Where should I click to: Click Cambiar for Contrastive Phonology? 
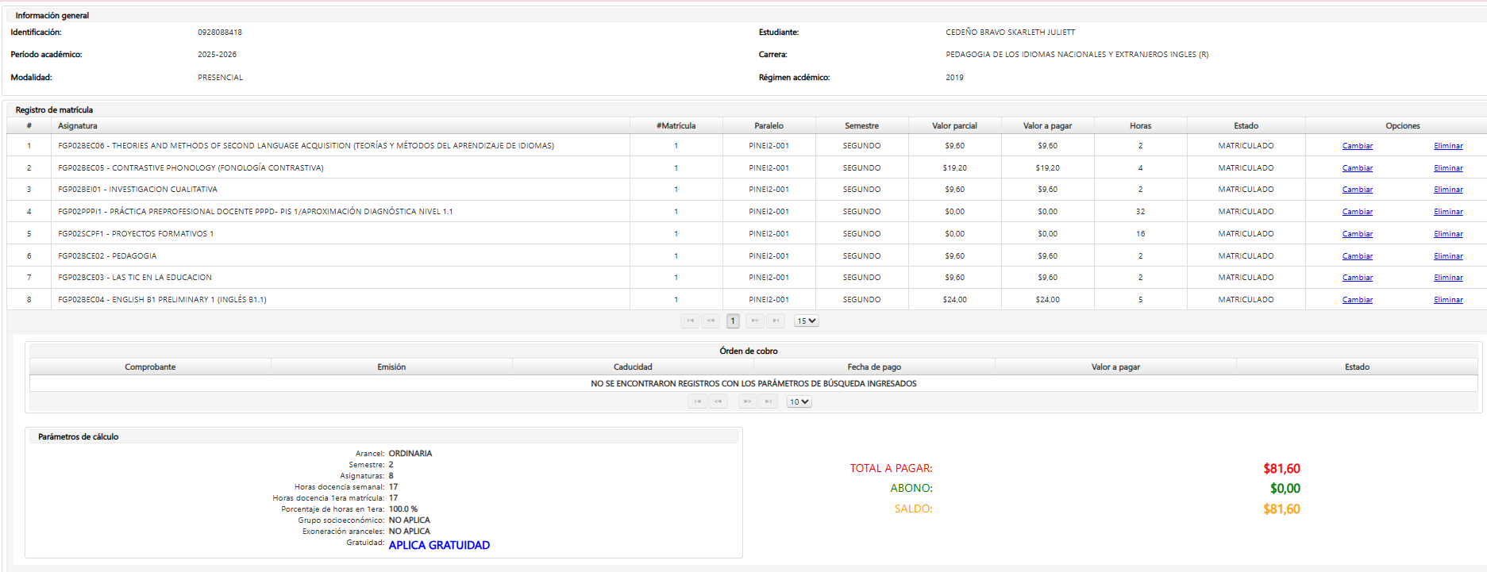click(1357, 168)
